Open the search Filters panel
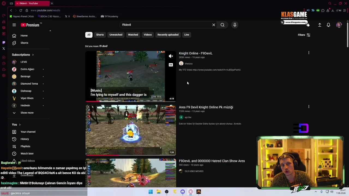Image resolution: width=349 pixels, height=196 pixels. pos(304,35)
